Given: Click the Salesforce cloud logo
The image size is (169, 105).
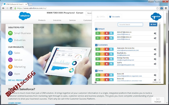Looking at the screenshot, I should pyautogui.click(x=25, y=16).
